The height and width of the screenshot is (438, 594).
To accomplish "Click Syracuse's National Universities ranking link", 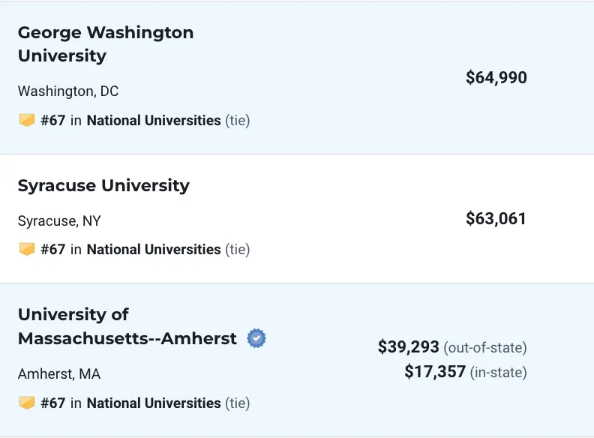I will coord(154,249).
